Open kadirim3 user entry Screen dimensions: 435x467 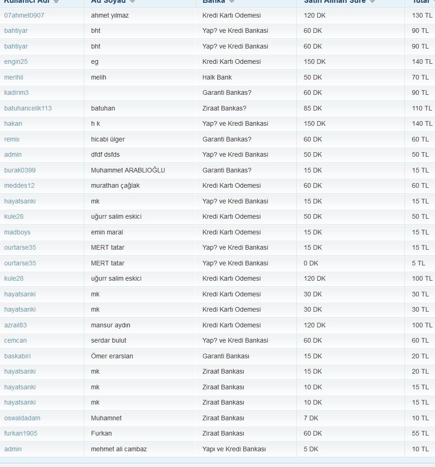coord(16,92)
